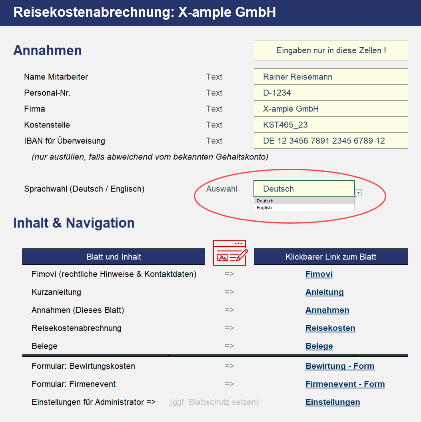Open the Reisekosten sheet link

coord(330,328)
